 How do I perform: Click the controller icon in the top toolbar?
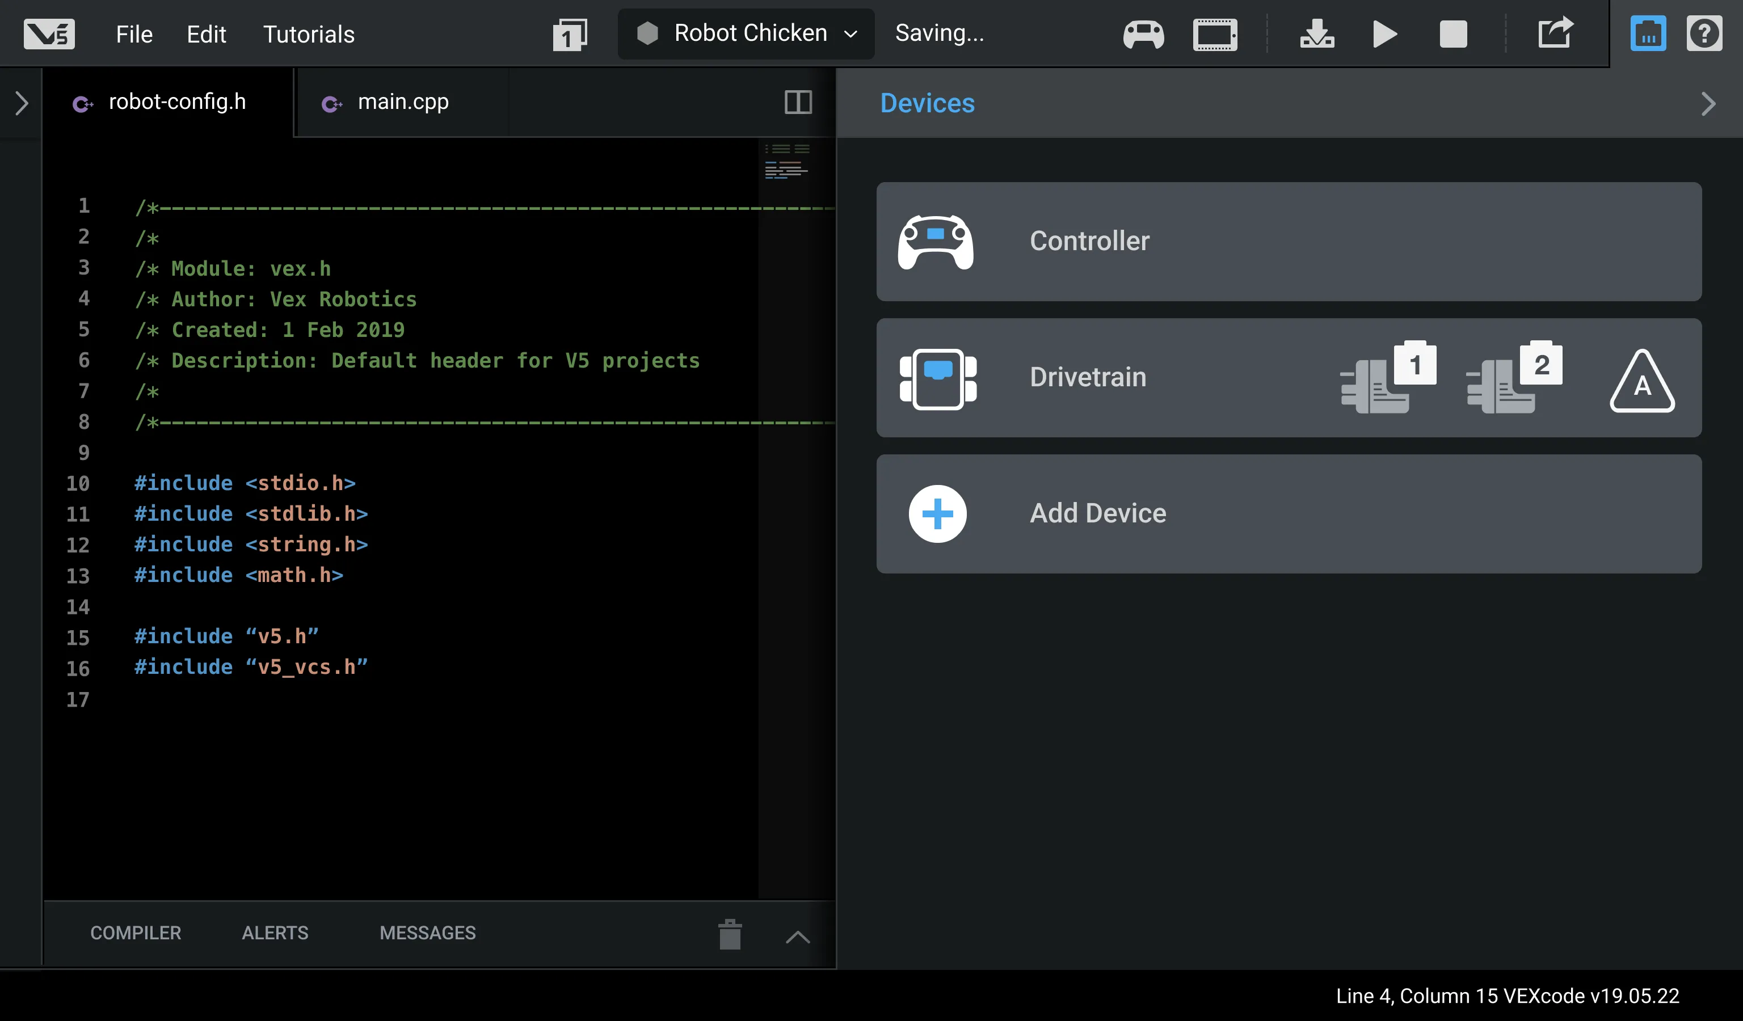[x=1143, y=34]
